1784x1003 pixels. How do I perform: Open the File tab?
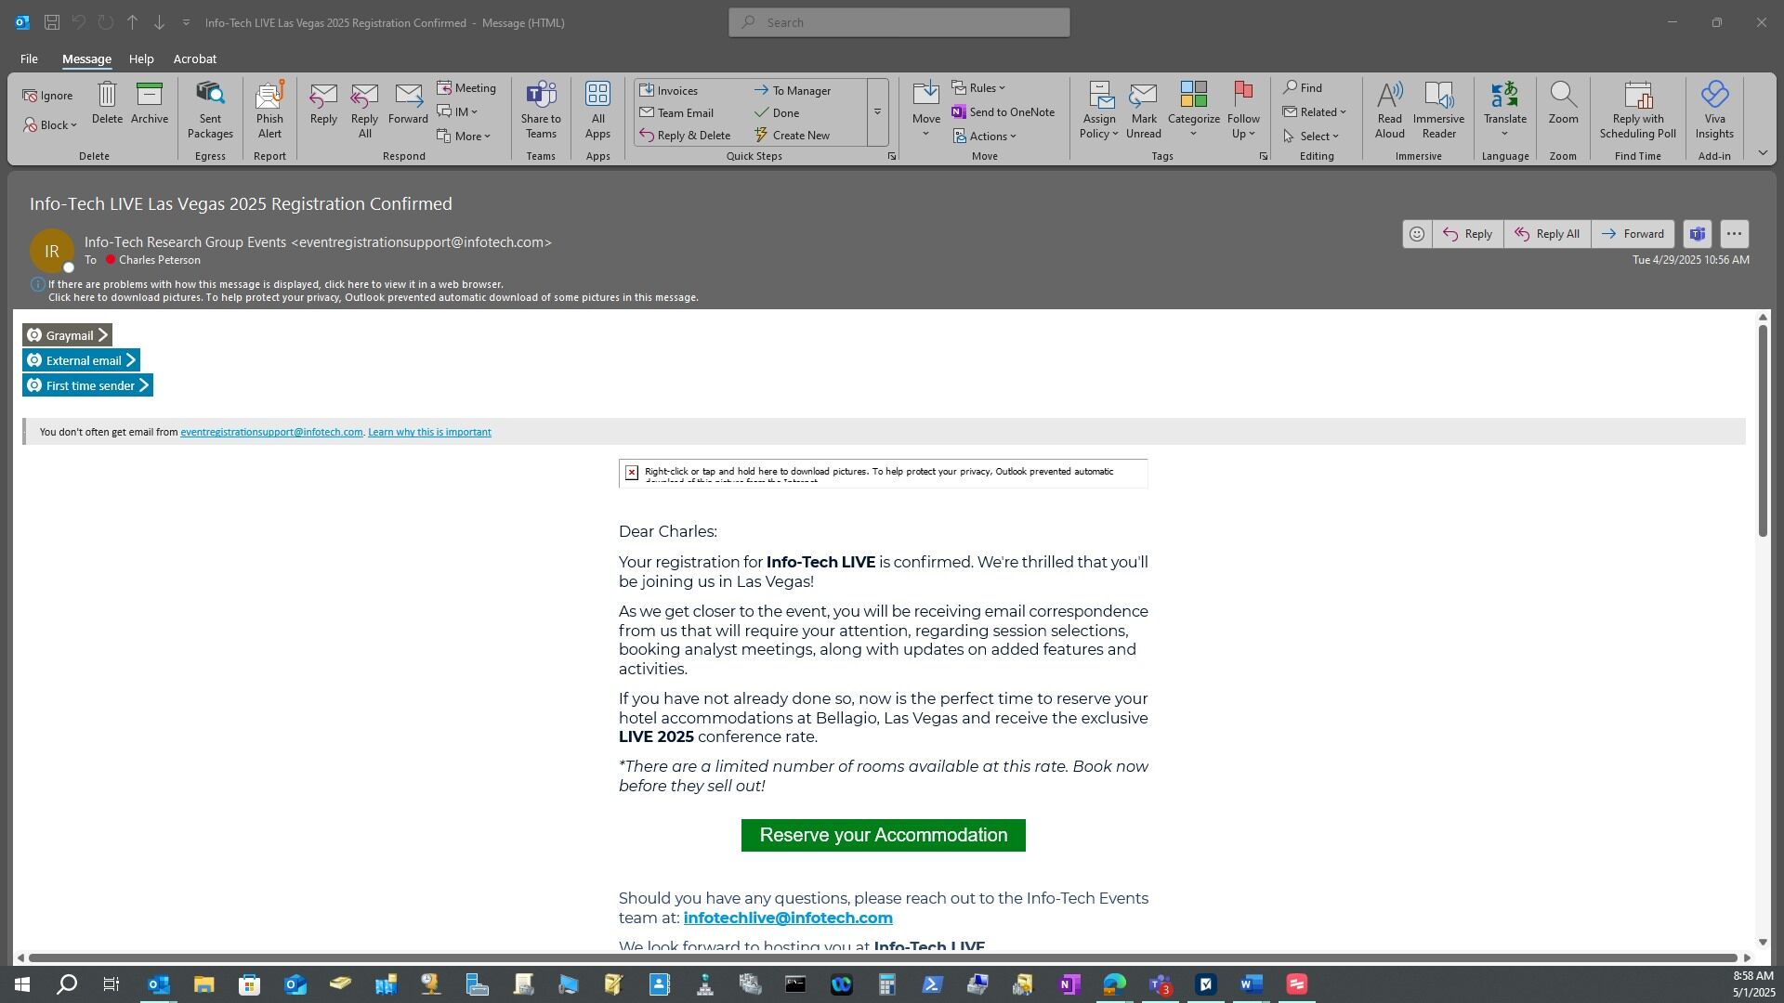(x=29, y=59)
